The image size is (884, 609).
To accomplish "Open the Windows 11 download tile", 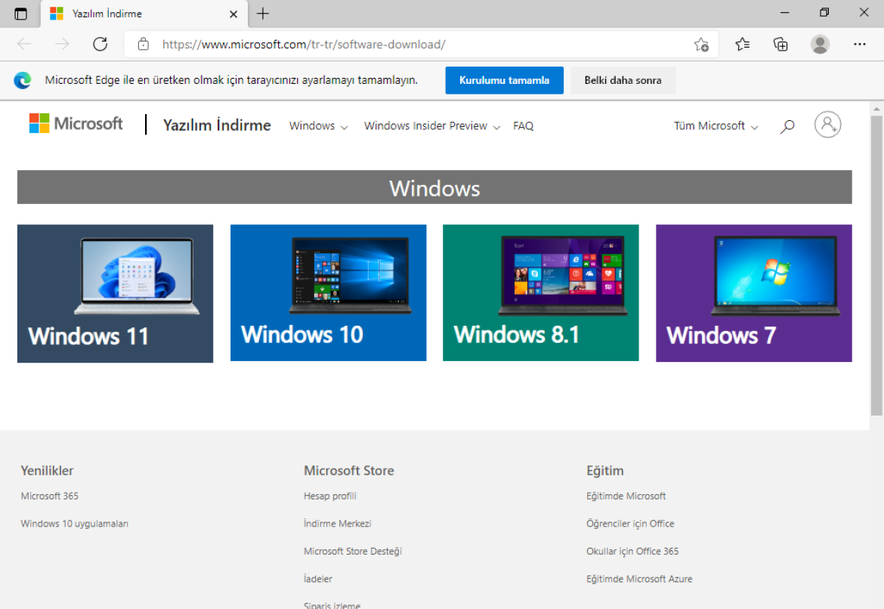I will pyautogui.click(x=115, y=293).
